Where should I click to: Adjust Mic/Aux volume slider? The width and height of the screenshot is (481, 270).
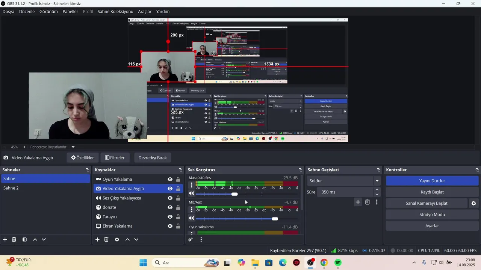pos(275,219)
